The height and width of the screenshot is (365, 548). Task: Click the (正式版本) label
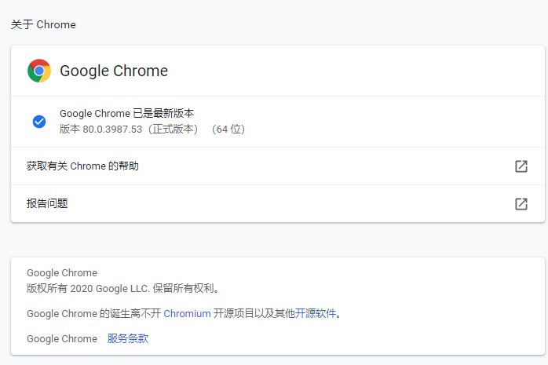point(173,129)
